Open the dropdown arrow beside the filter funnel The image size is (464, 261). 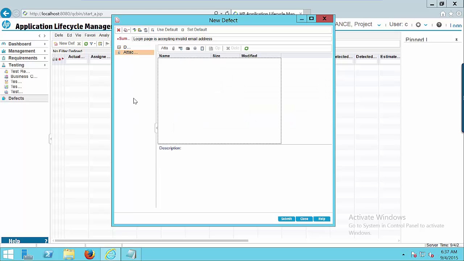click(95, 44)
